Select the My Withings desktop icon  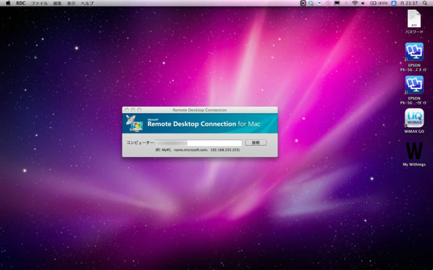click(x=414, y=151)
